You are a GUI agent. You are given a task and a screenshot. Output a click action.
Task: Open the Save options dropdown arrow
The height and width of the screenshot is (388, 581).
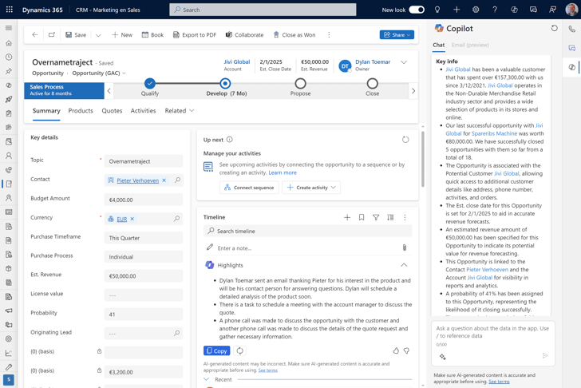(98, 35)
